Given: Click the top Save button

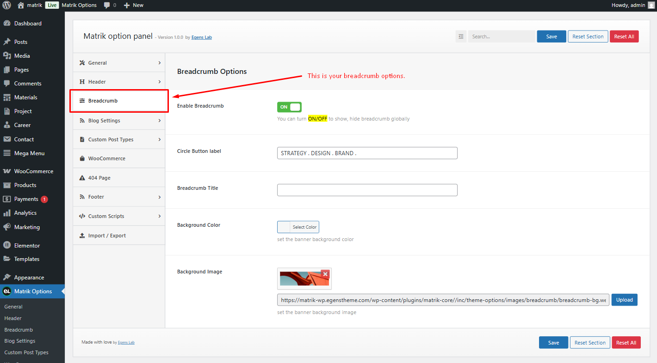Looking at the screenshot, I should coord(552,36).
